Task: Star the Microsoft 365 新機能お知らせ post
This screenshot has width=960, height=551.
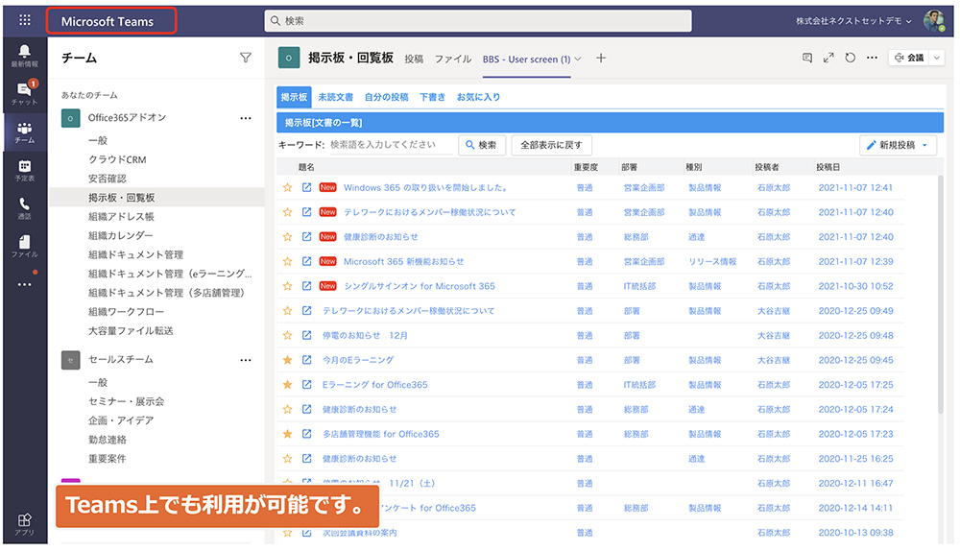Action: coord(287,261)
